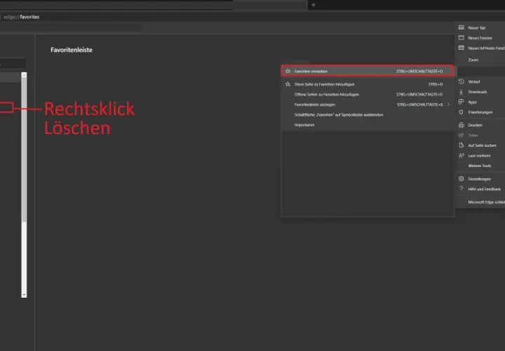Open Einstellungen gear icon
This screenshot has width=505, height=351.
462,178
